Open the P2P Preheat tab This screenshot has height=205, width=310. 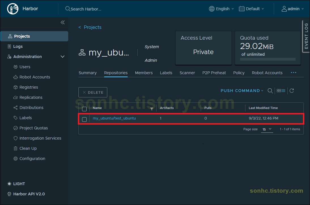[214, 73]
